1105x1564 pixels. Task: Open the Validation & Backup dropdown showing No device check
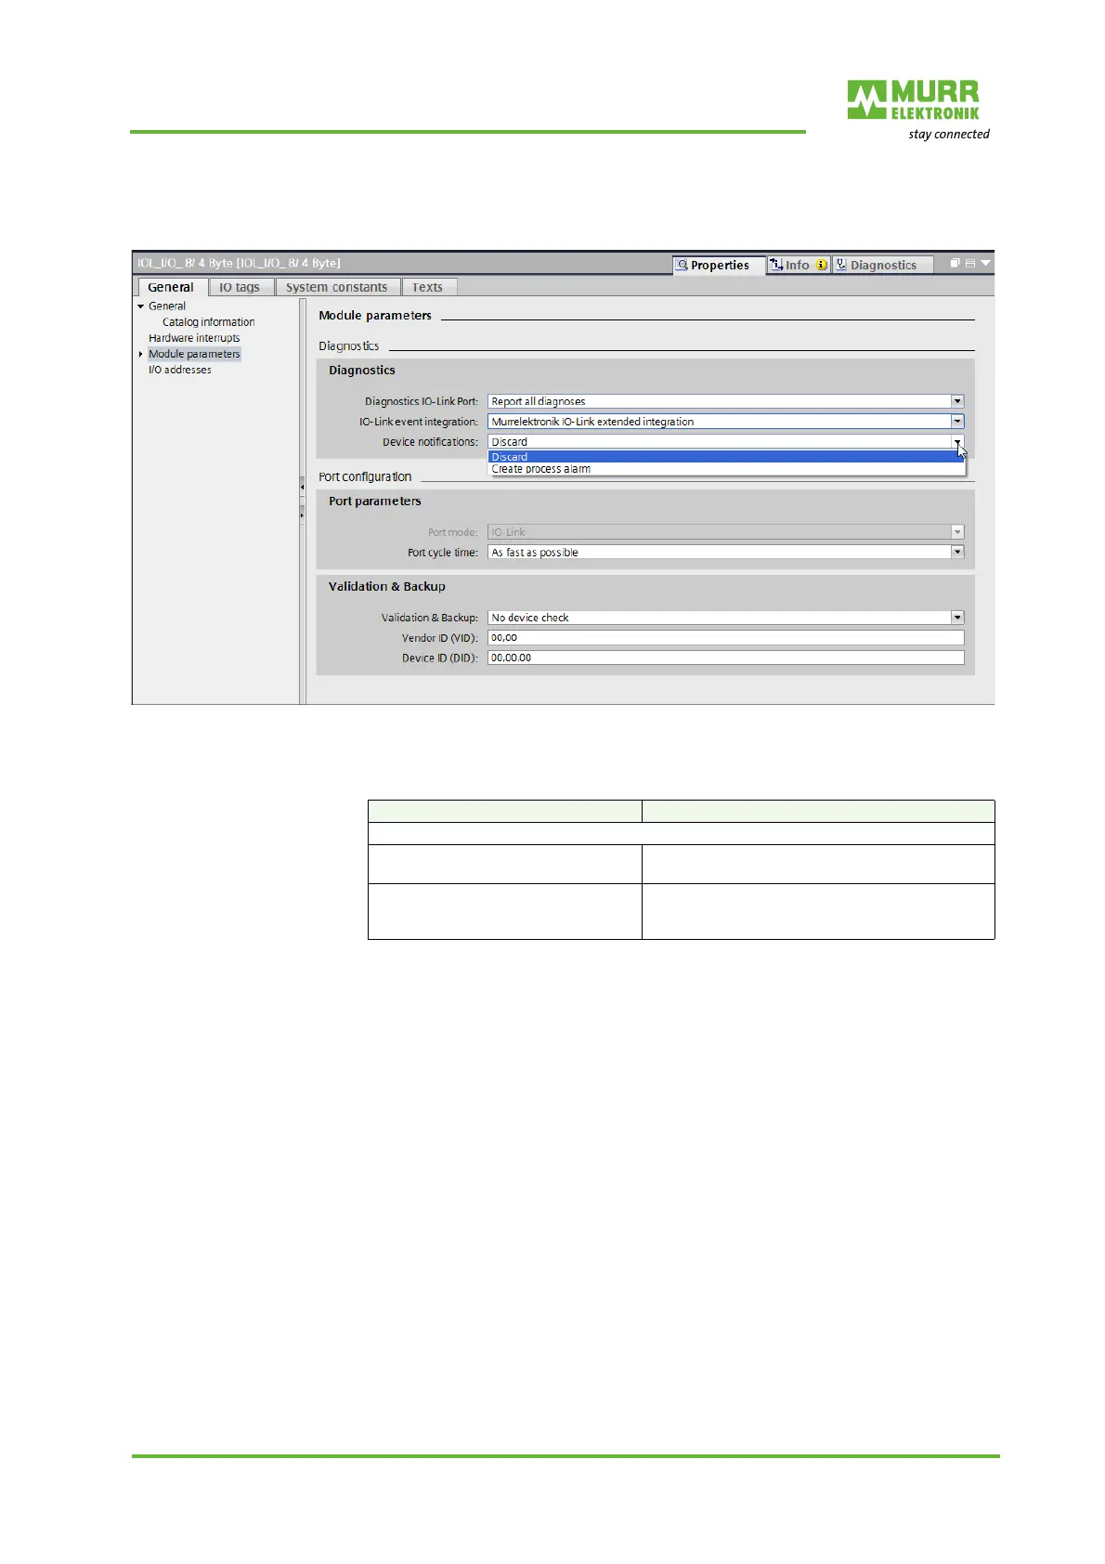pos(957,618)
